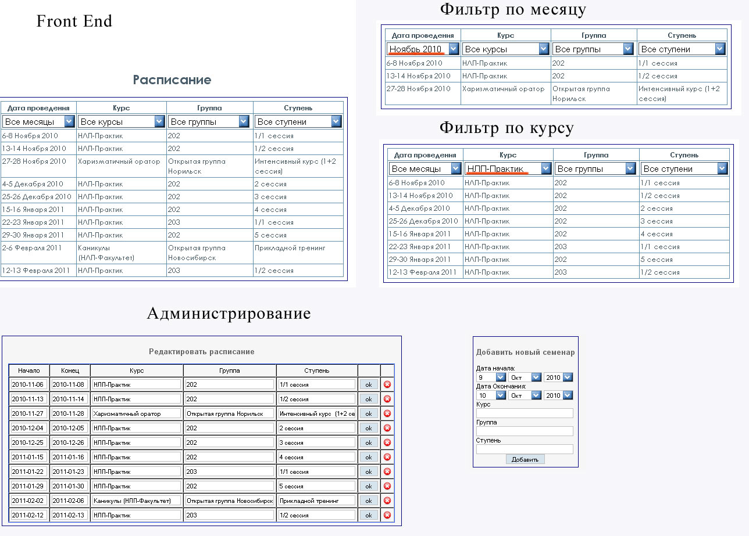Click '25-26 Декабря 2010' in course filter table
Viewport: 749px width, 536px height.
coord(423,221)
